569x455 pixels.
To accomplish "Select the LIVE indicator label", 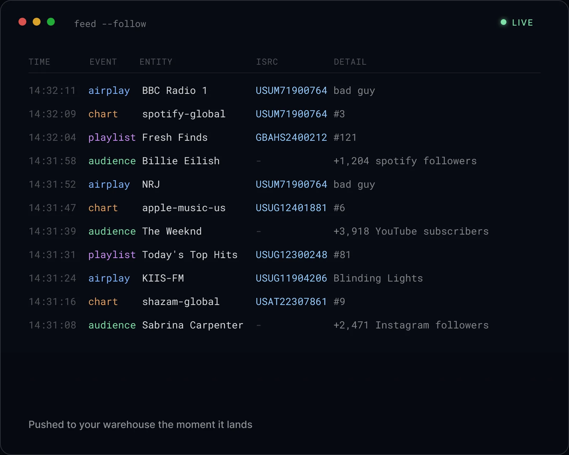I will (522, 23).
